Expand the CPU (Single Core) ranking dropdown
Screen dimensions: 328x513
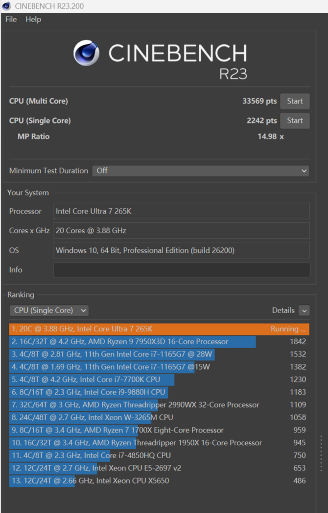49,310
